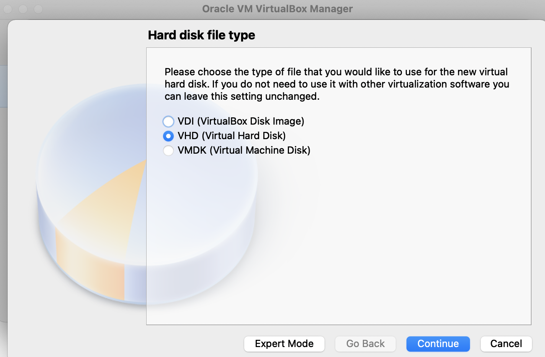545x357 pixels.
Task: Switch the wizard to Expert Mode
Action: pos(284,344)
